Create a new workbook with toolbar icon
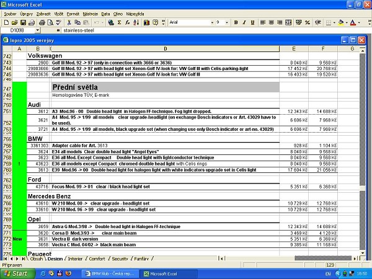372x279 pixels. pyautogui.click(x=6, y=22)
